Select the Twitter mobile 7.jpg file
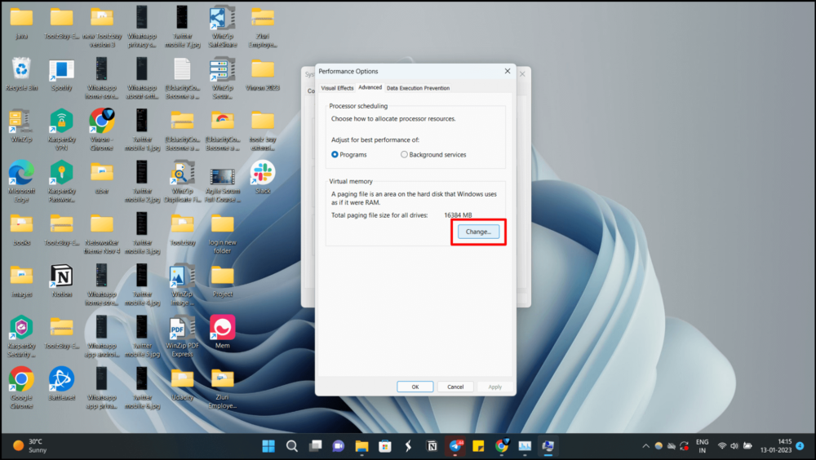Viewport: 816px width, 460px height. (x=182, y=26)
